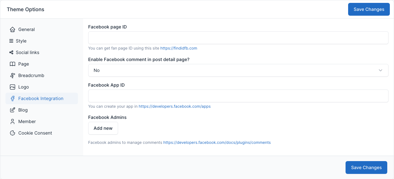Click the home icon beside General

coord(13,29)
